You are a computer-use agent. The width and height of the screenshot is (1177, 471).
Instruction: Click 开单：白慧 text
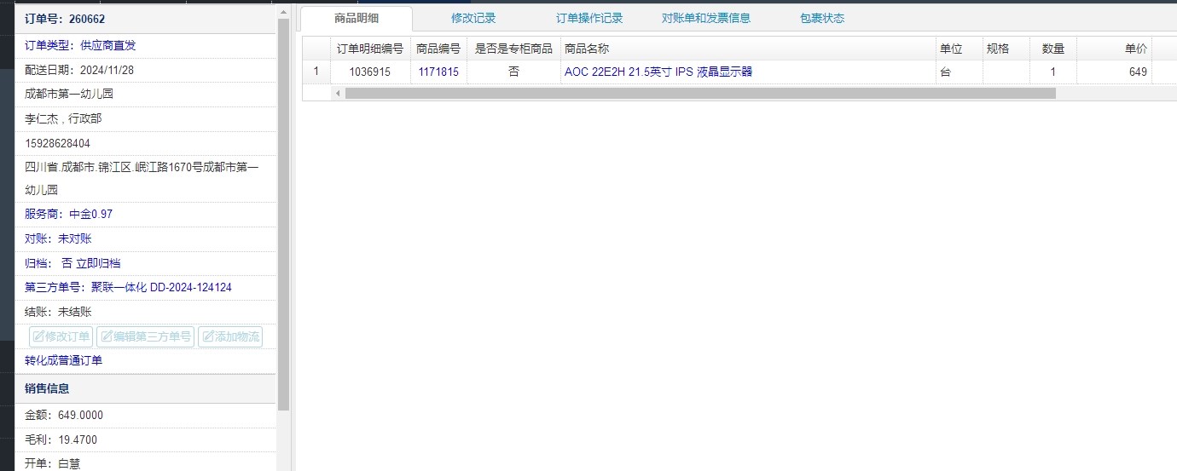[52, 463]
